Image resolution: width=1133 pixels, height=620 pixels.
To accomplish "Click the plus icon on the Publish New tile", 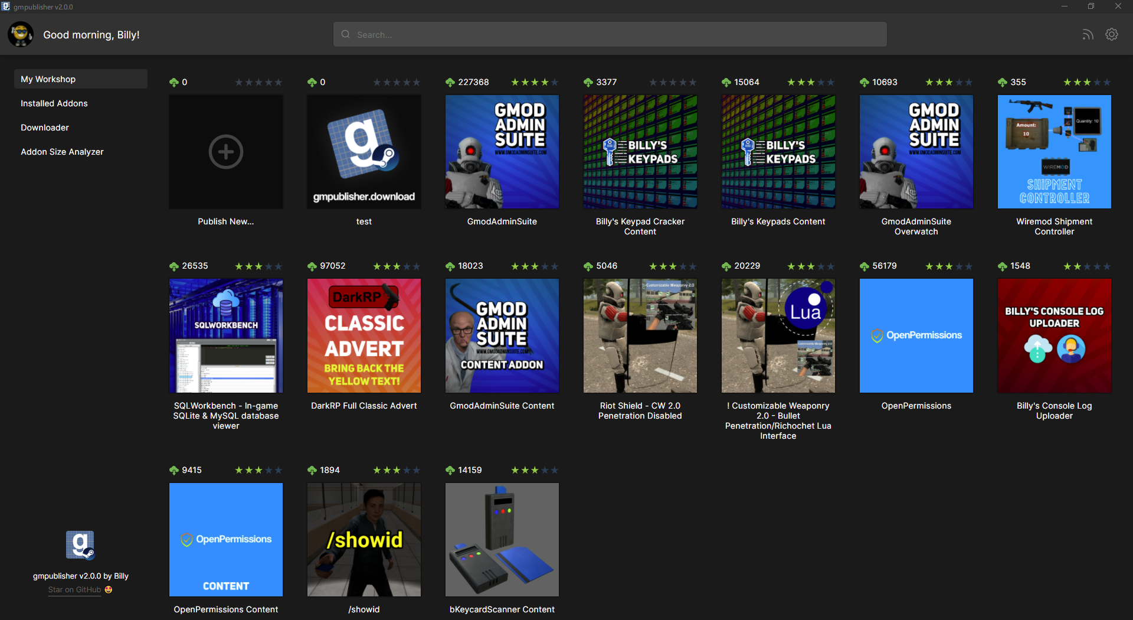I will pos(225,152).
